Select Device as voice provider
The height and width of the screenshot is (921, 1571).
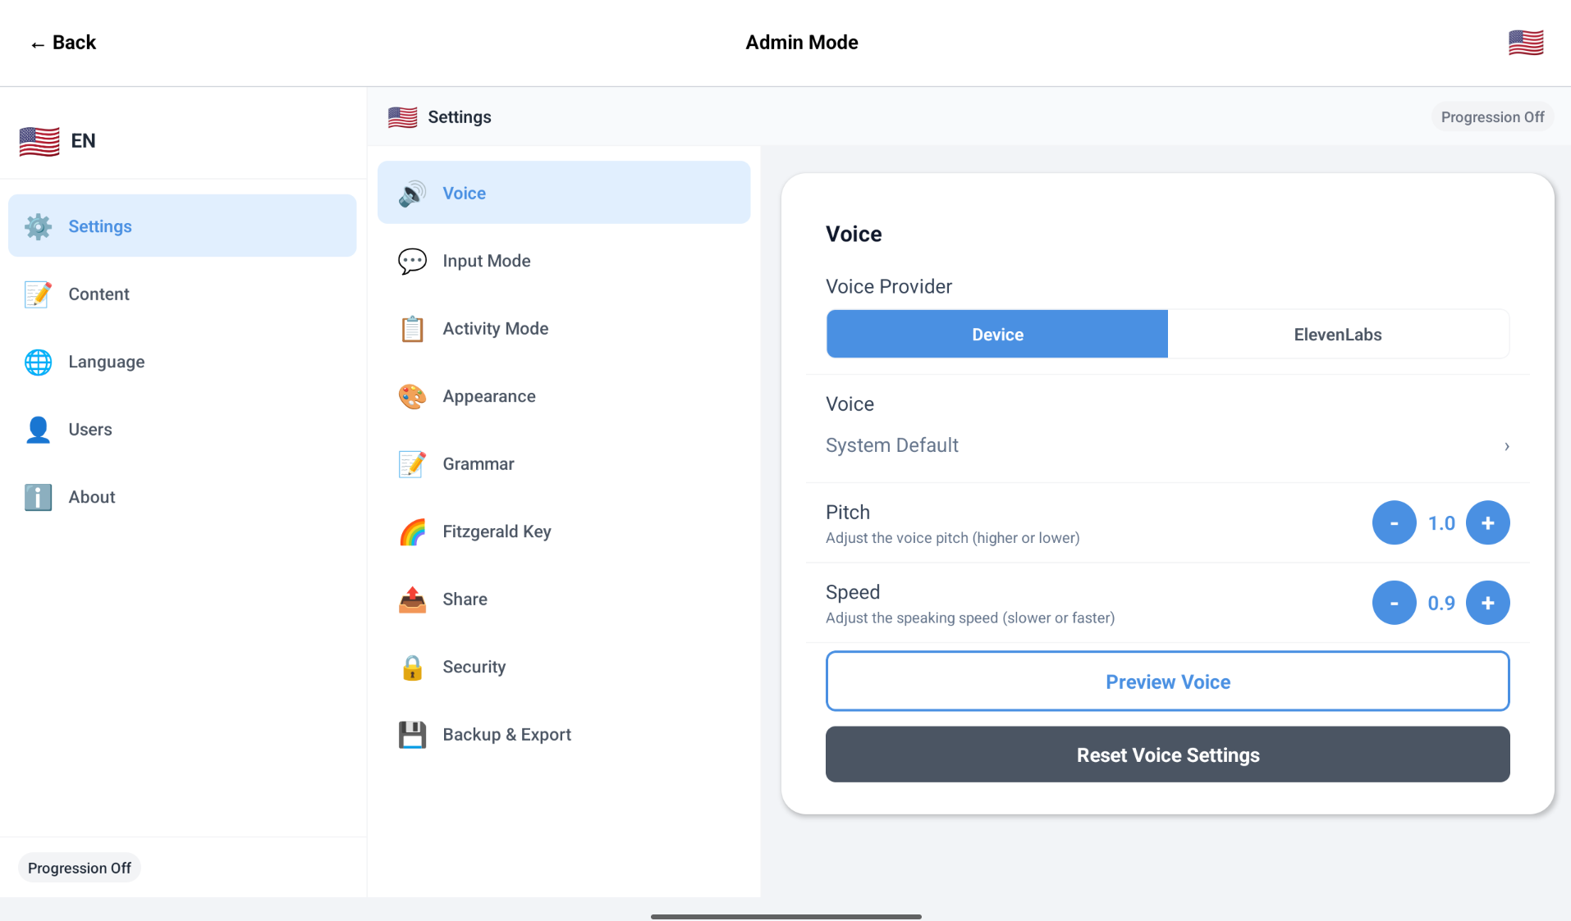(996, 334)
